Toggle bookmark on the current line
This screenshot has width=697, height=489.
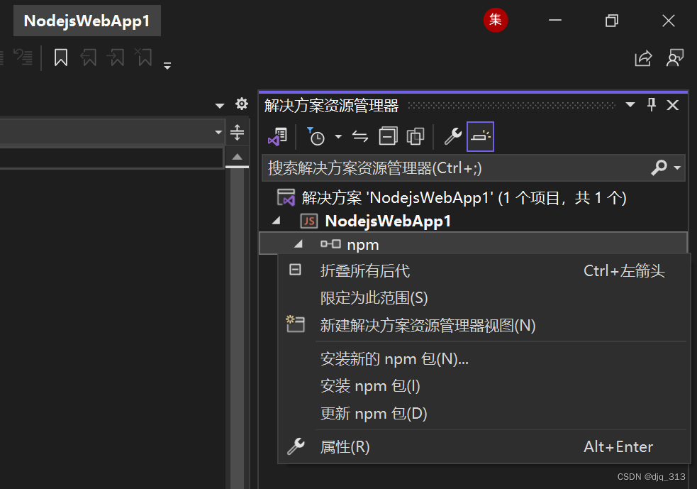61,58
